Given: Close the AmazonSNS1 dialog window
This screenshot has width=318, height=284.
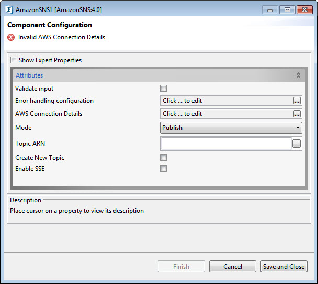Looking at the screenshot, I should pos(304,10).
